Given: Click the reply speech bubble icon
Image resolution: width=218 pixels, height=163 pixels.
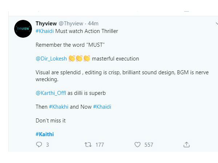Looking at the screenshot, I should [39, 145].
